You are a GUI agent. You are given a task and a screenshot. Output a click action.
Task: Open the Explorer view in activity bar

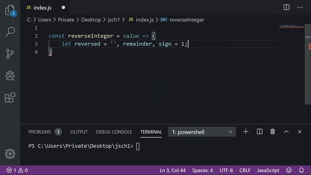(x=10, y=10)
